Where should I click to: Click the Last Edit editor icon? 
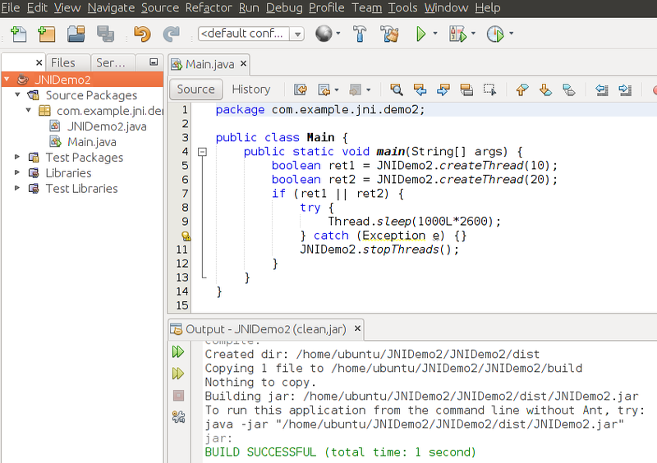click(x=300, y=89)
